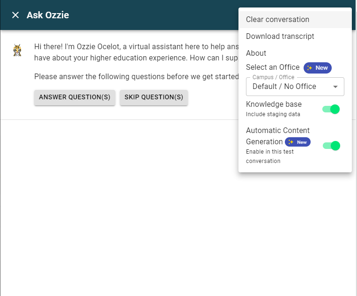Disable the Automatic Content Generation switch
This screenshot has height=296, width=357.
coord(332,146)
